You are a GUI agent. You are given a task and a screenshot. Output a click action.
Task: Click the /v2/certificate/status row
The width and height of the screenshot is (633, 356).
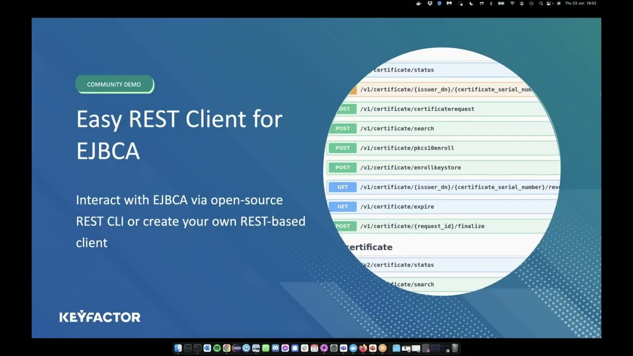(x=442, y=265)
